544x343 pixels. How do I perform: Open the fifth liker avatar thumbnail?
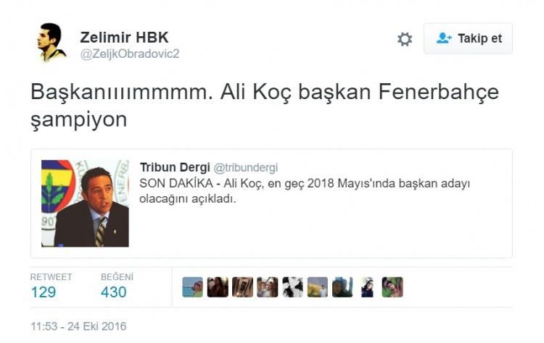click(292, 287)
